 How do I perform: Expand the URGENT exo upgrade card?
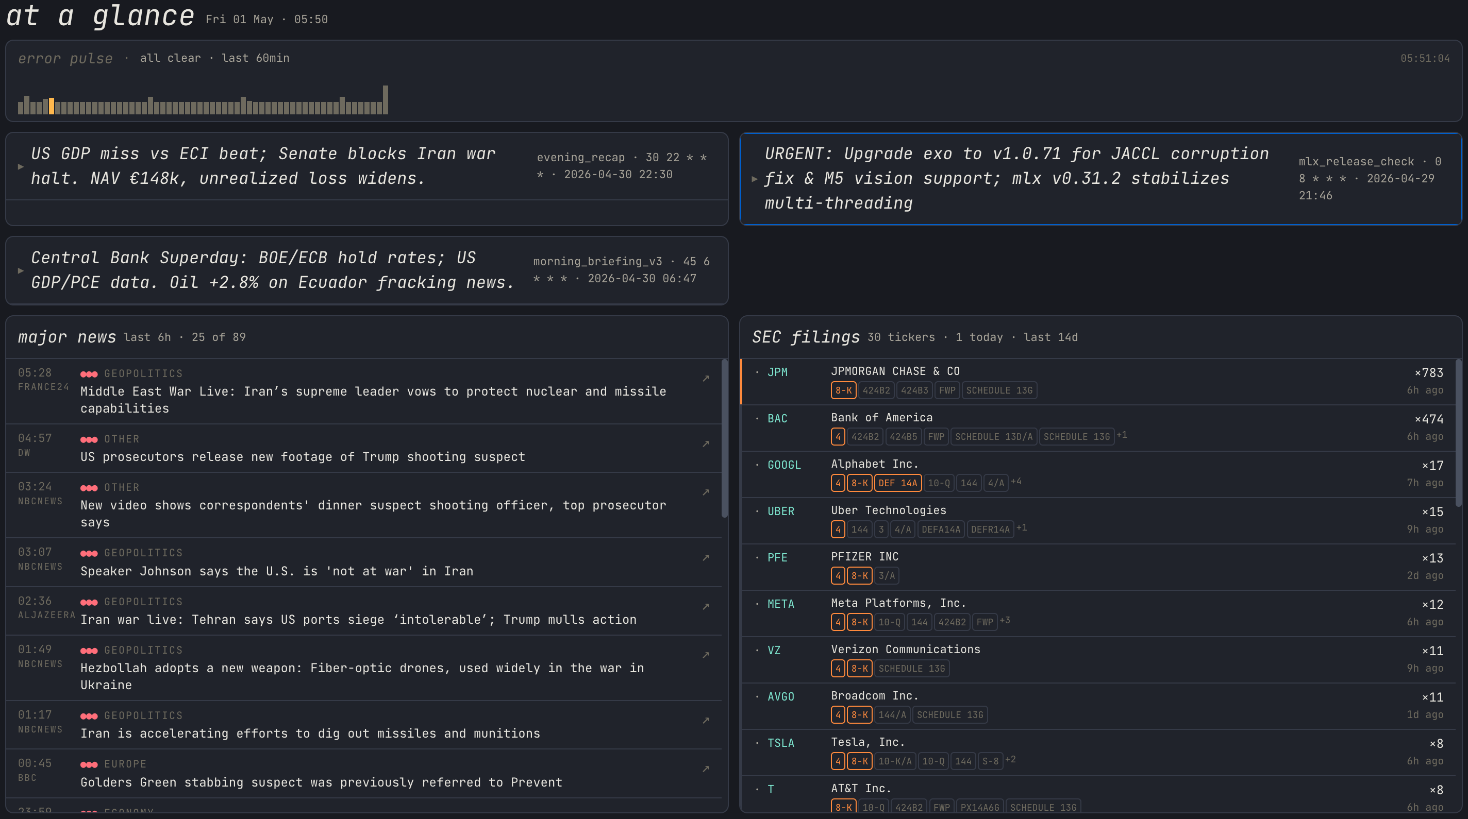pos(755,179)
